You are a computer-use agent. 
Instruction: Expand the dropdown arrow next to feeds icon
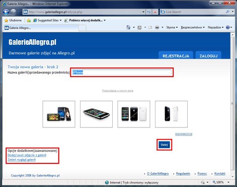145,27
